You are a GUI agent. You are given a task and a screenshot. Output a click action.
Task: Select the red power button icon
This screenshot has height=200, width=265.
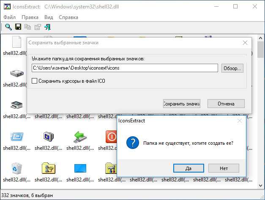[111, 137]
